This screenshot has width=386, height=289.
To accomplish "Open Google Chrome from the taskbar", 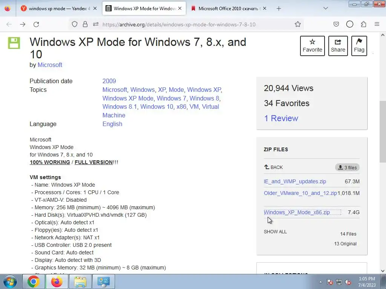I will click(x=34, y=281).
